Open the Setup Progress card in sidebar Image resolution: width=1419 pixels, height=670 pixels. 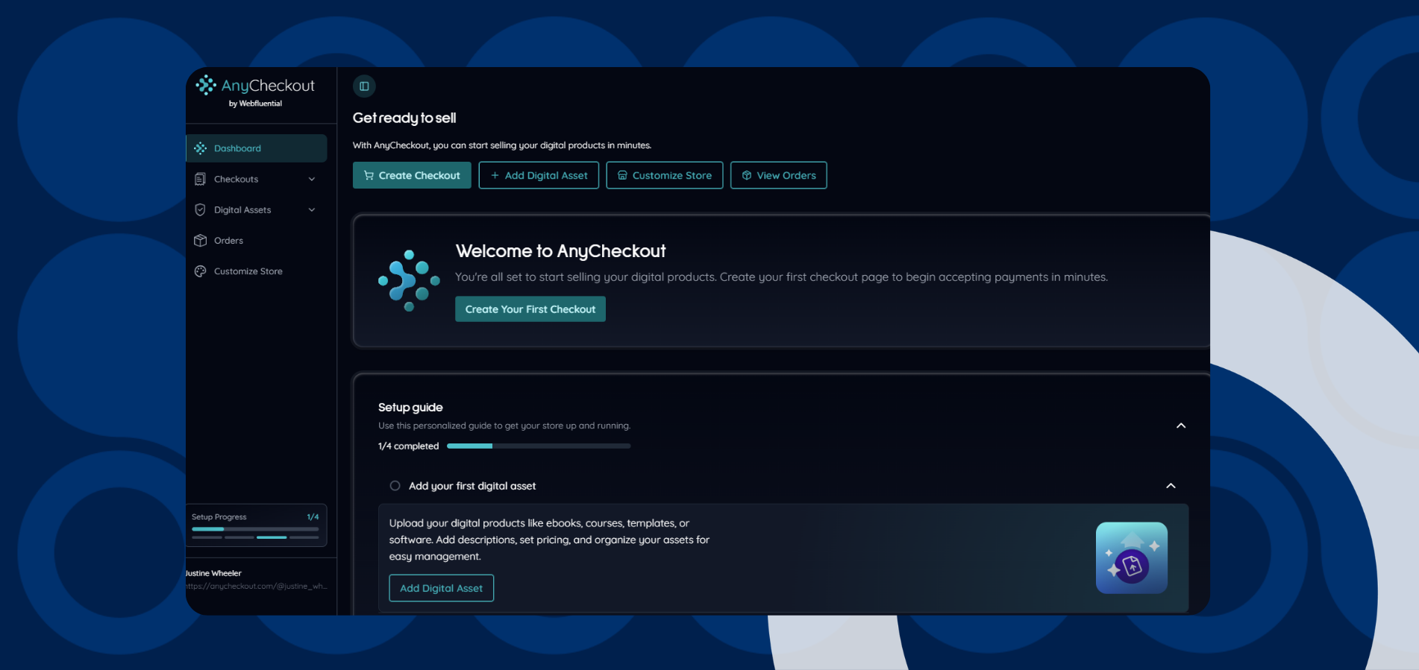click(x=255, y=525)
